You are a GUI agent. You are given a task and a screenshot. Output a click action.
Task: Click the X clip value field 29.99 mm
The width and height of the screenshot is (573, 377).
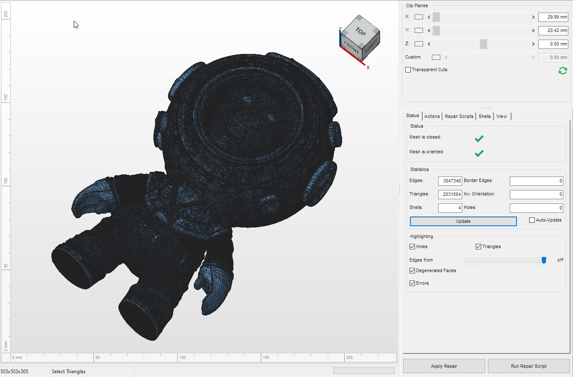coord(553,17)
